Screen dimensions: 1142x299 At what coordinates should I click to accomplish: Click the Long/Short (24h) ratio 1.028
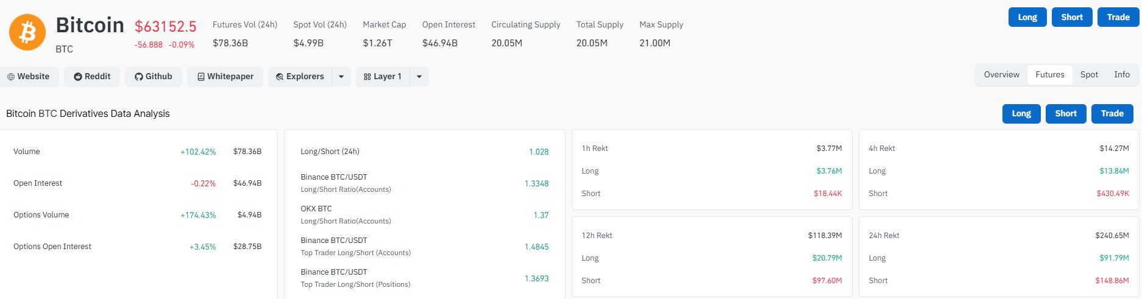click(539, 152)
